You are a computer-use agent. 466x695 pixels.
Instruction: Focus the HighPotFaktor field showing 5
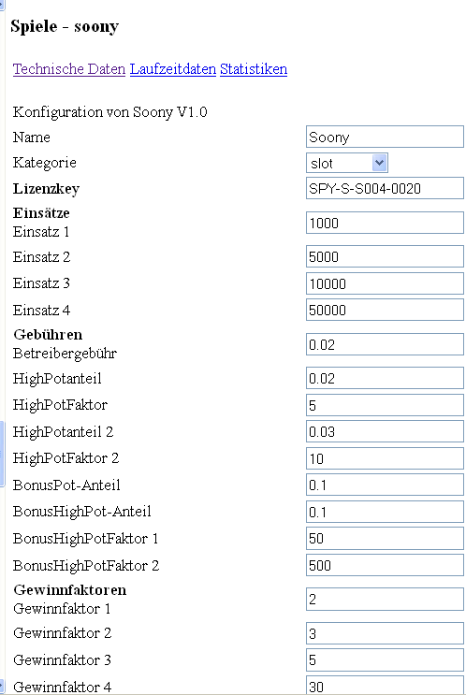[385, 405]
